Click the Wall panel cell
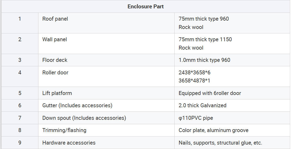Image resolution: width=292 pixels, height=149 pixels. (x=55, y=39)
